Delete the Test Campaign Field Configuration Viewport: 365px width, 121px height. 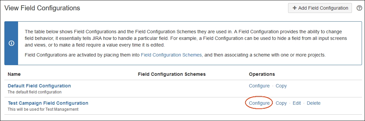tap(313, 103)
